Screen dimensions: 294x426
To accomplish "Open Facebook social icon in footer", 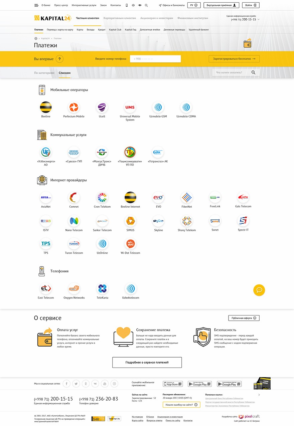I will point(66,384).
